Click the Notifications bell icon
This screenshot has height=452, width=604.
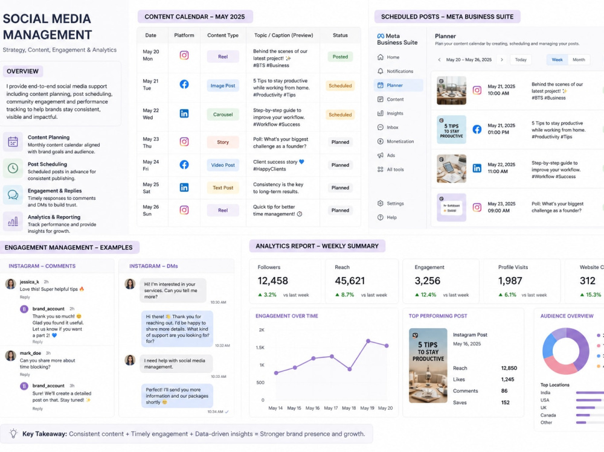(x=380, y=71)
